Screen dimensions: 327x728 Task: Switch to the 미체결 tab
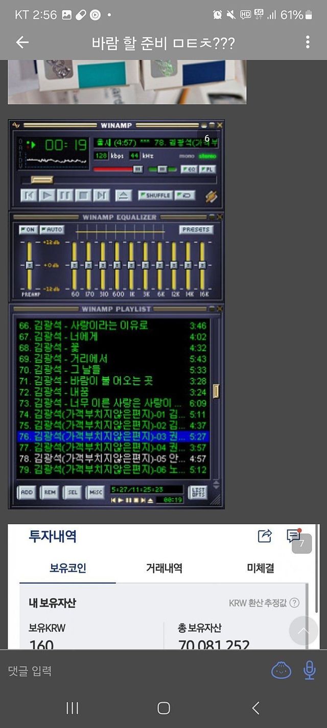coord(261,568)
